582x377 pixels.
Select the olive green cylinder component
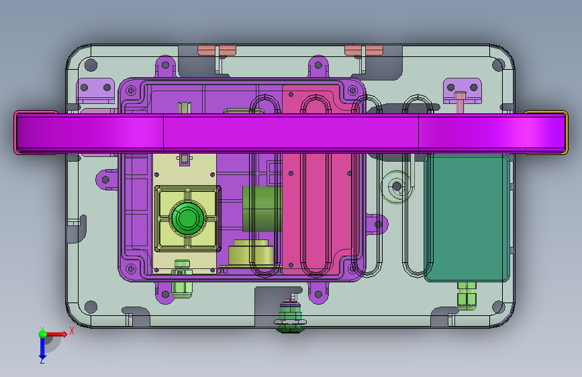[262, 209]
